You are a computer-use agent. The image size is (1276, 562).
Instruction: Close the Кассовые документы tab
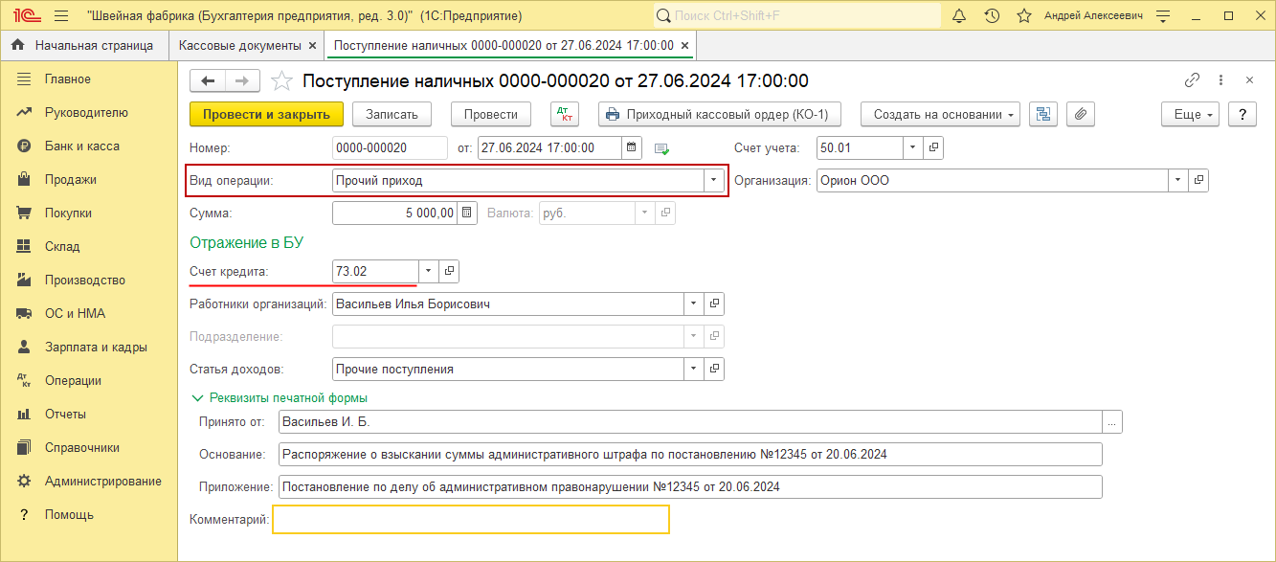click(312, 45)
